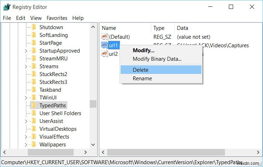Click the StuckRects2 folder icon
Screen dimensions: 263x167
pos(34,74)
